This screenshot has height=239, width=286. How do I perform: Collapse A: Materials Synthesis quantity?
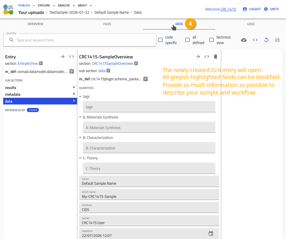point(80,117)
